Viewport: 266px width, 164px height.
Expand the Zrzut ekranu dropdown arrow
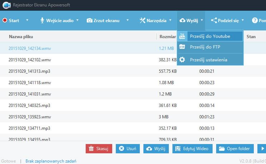pos(127,20)
